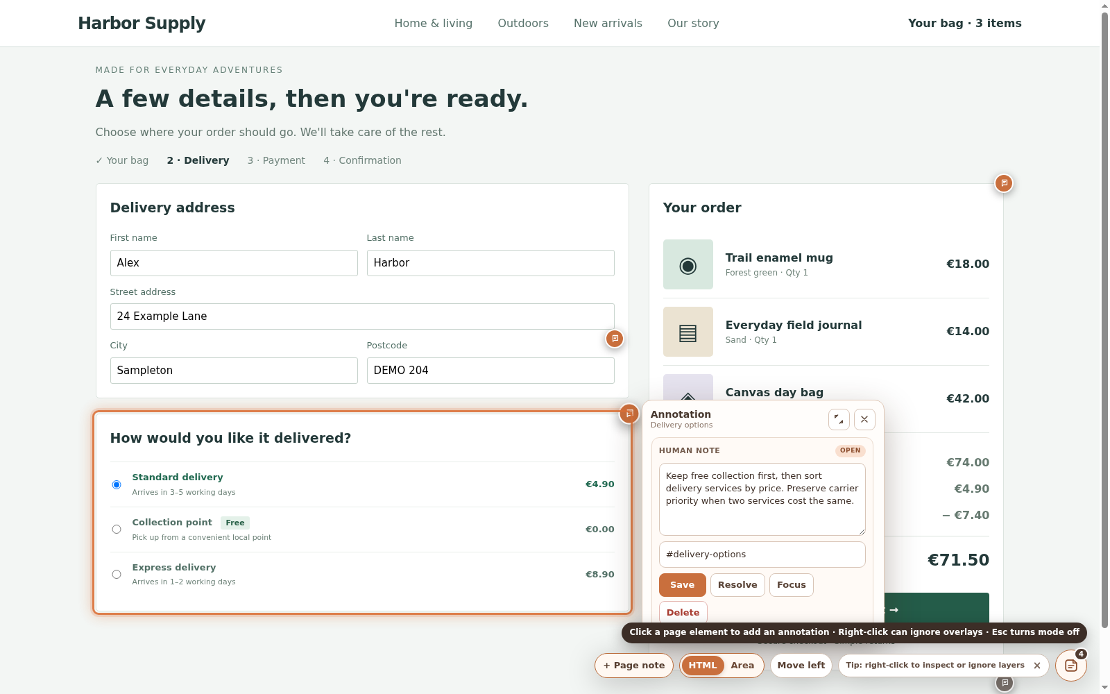Viewport: 1110px width, 694px height.
Task: Save the annotation note
Action: coord(683,585)
